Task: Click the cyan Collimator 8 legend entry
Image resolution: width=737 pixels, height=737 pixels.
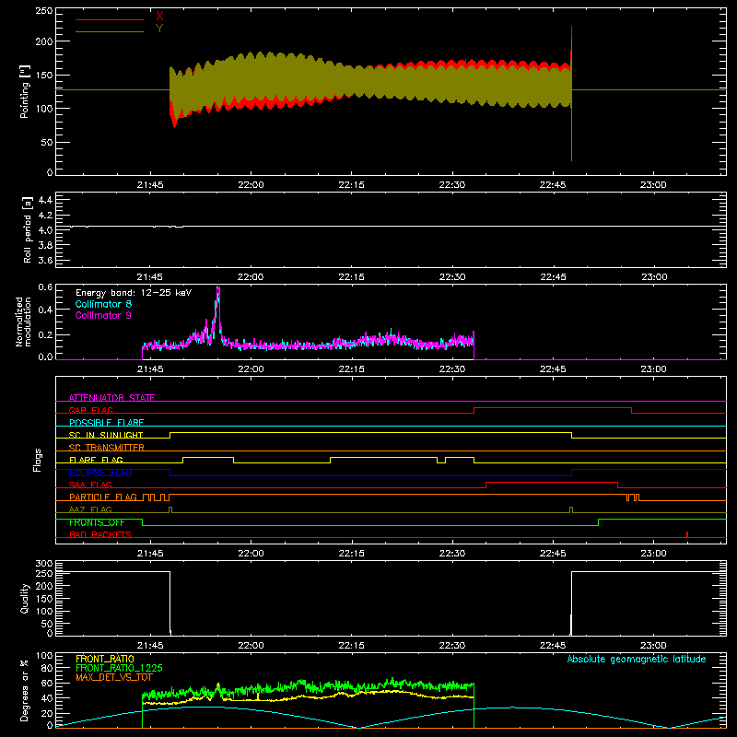Action: click(x=103, y=304)
